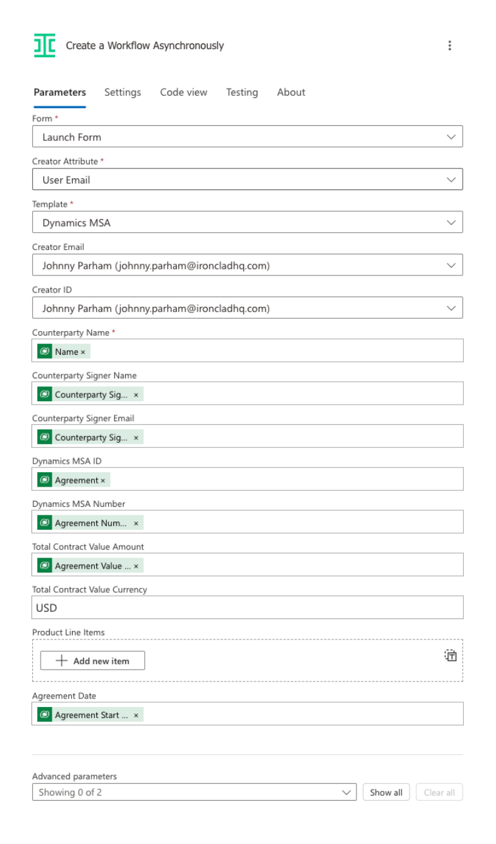Click the Dynamics icon on Agreement Value token
This screenshot has height=844, width=496.
(x=45, y=565)
